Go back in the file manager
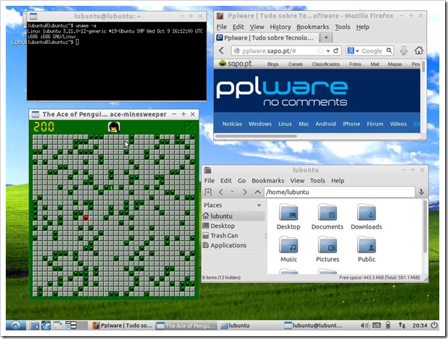This screenshot has width=448, height=339. [221, 192]
